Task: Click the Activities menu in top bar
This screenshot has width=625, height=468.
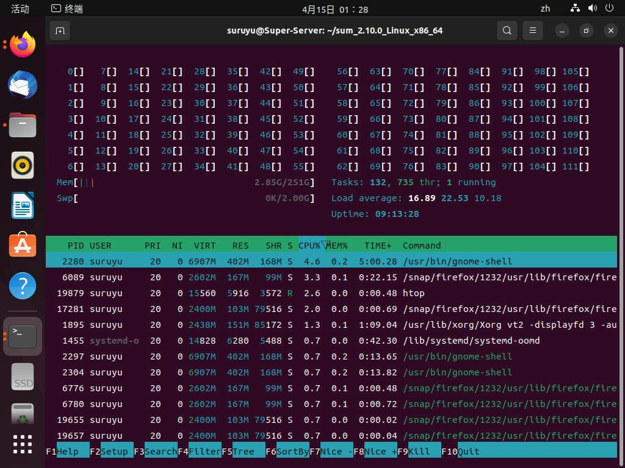Action: coord(20,9)
